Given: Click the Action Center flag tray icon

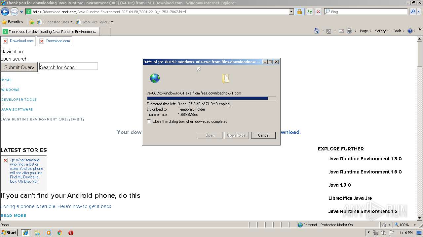Looking at the screenshot, I should click(391, 233).
